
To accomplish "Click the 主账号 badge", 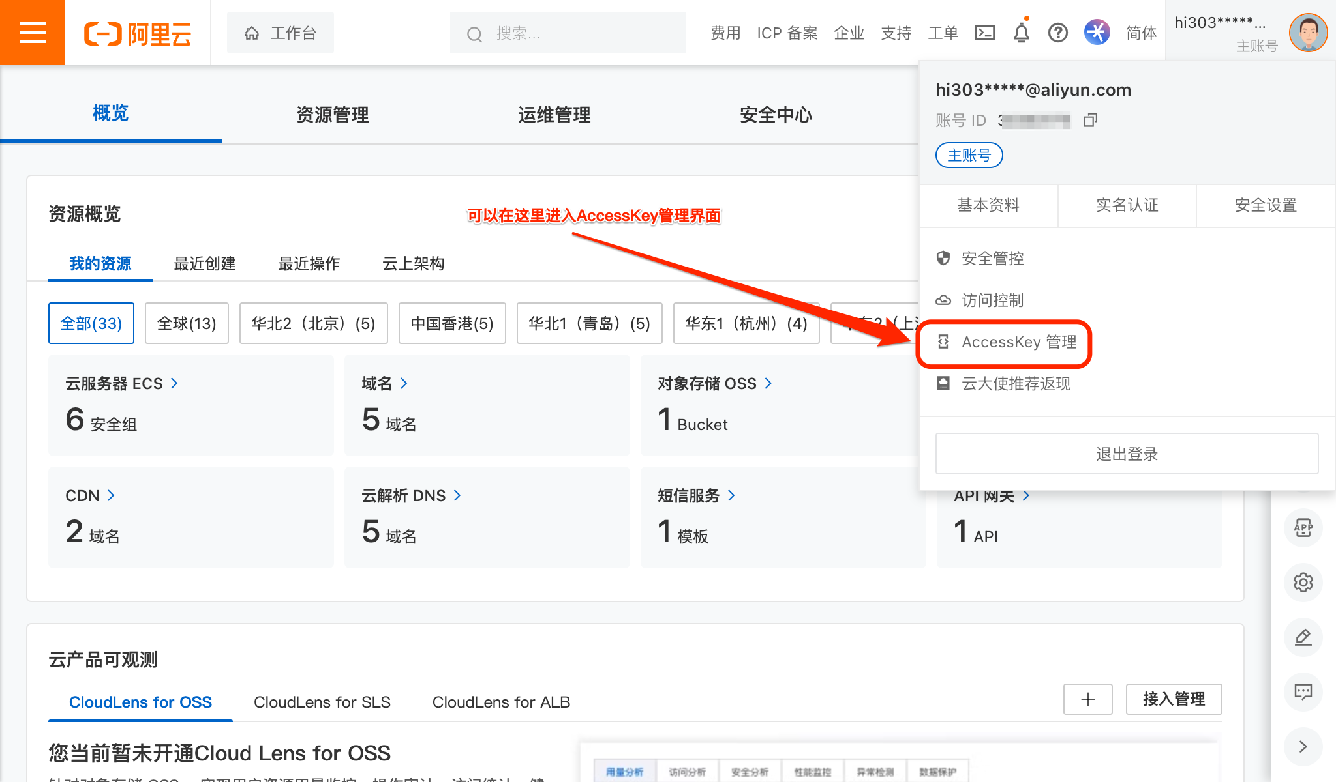I will tap(969, 155).
